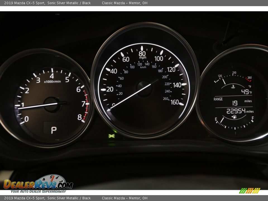Click the Your Auto Dealer SuperHighway tagline
Image resolution: width=268 pixels, height=201 pixels.
pyautogui.click(x=38, y=192)
